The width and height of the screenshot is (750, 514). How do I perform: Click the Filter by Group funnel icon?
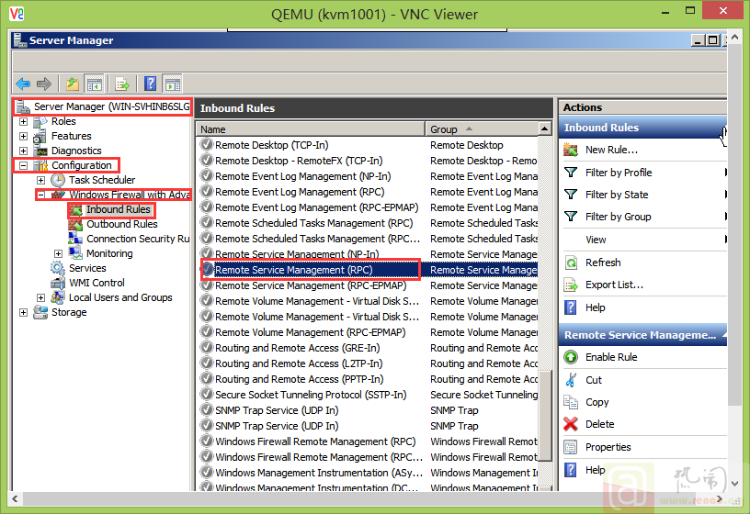[570, 217]
